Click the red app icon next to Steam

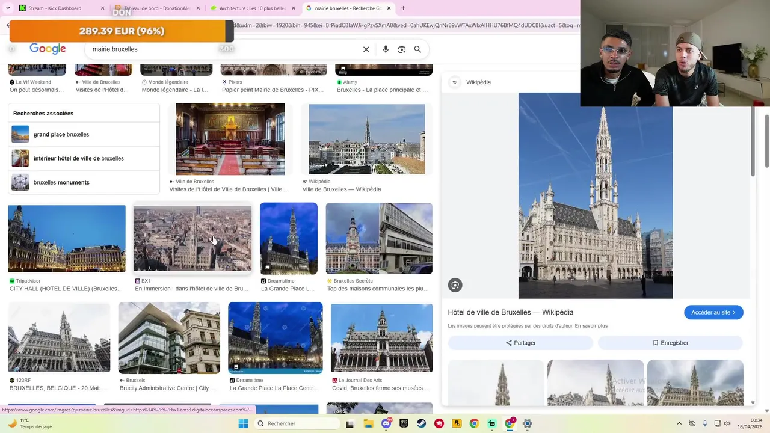[x=439, y=423]
